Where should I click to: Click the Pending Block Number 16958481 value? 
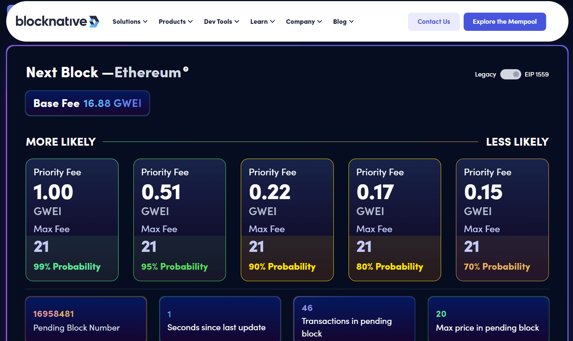[x=54, y=314]
